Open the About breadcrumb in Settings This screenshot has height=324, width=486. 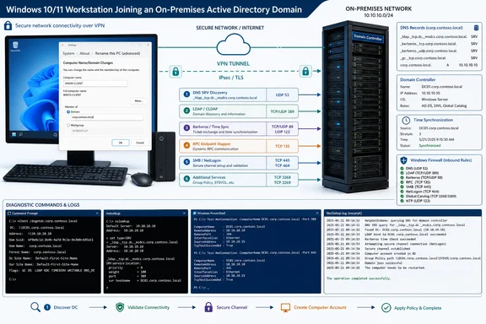click(84, 53)
